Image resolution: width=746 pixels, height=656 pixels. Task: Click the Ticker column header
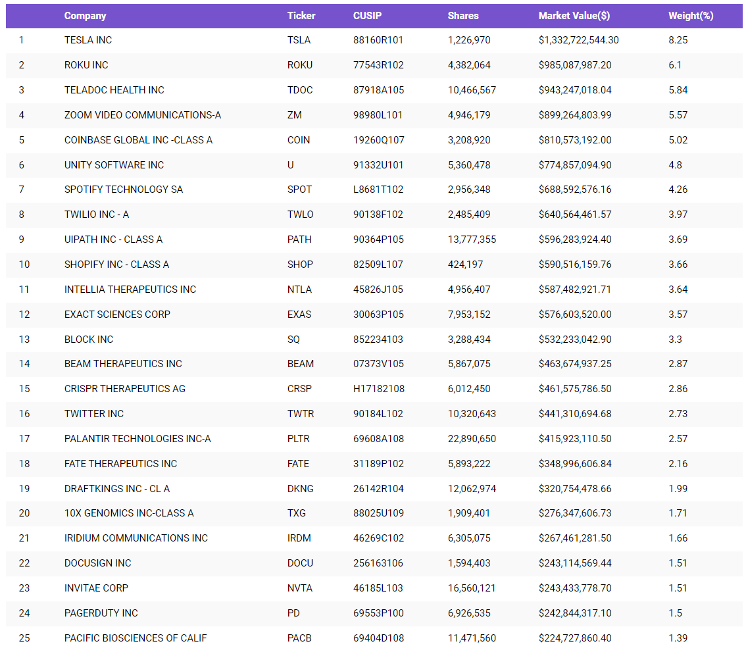pyautogui.click(x=301, y=16)
